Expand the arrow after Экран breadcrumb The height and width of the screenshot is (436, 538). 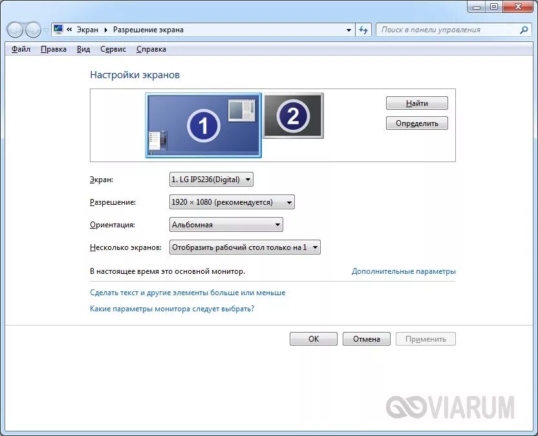point(105,30)
